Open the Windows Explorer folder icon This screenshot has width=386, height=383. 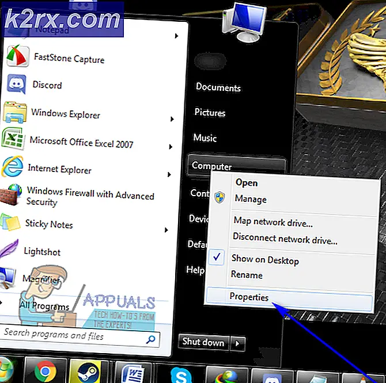click(15, 112)
